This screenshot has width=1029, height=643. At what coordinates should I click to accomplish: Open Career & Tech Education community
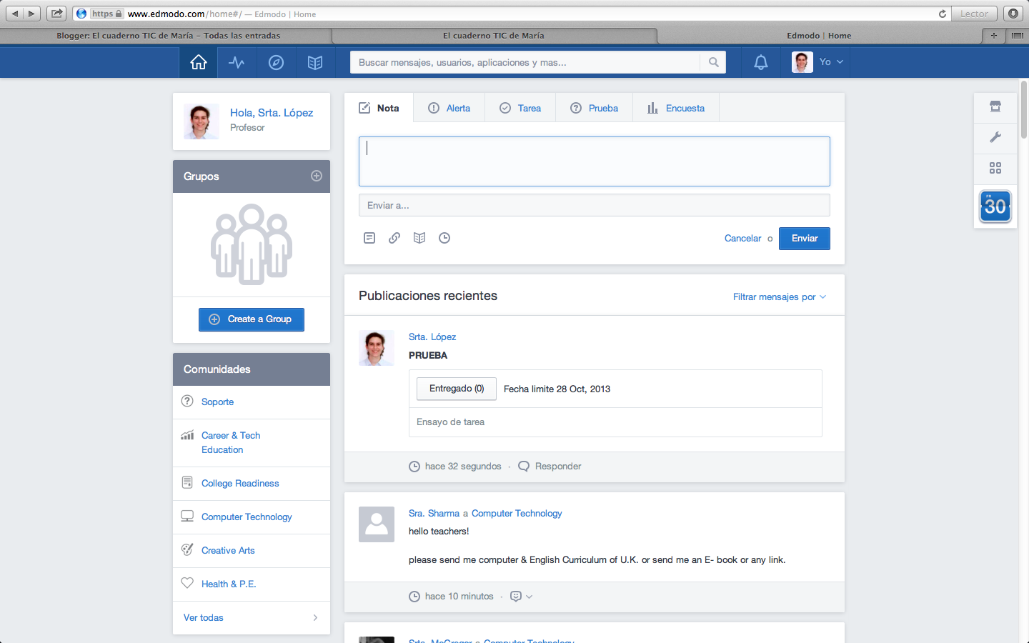(231, 442)
